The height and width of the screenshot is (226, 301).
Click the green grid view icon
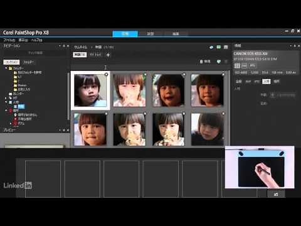(219, 47)
